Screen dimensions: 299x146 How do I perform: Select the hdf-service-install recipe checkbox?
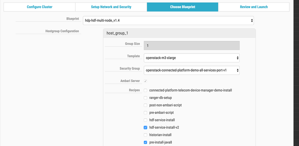(x=146, y=120)
